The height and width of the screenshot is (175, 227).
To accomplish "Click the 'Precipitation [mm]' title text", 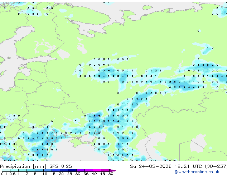I will [x=23, y=166].
